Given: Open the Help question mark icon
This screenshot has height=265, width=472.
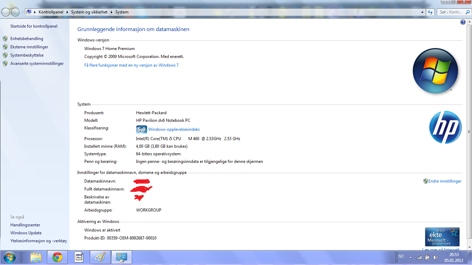Looking at the screenshot, I should point(463,22).
